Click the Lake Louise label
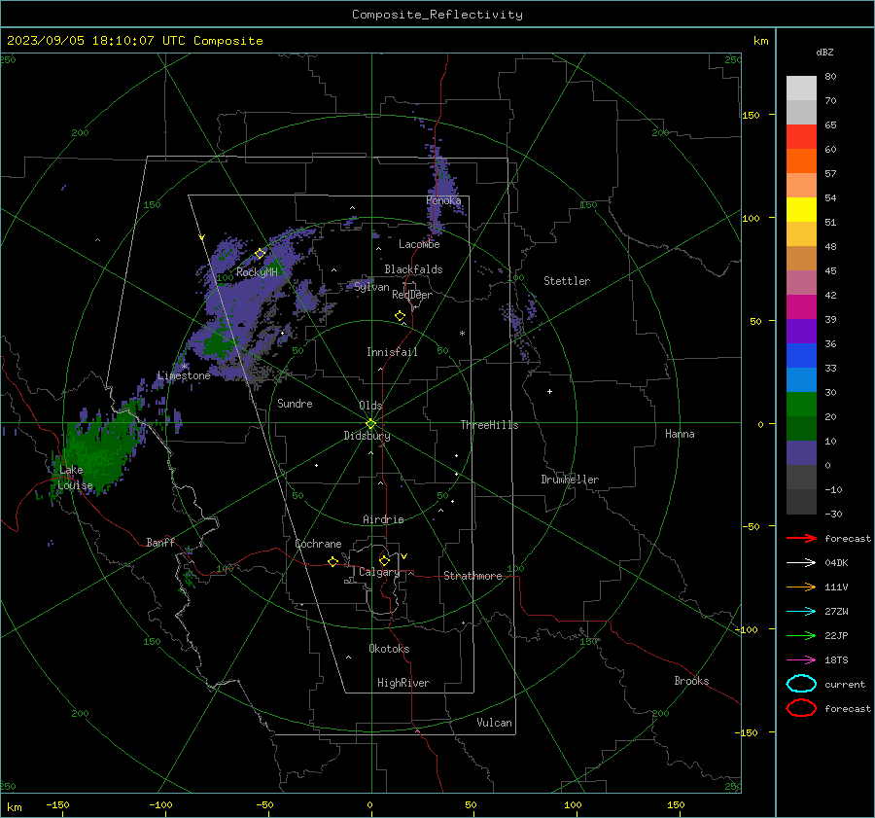This screenshot has height=818, width=875. [75, 478]
